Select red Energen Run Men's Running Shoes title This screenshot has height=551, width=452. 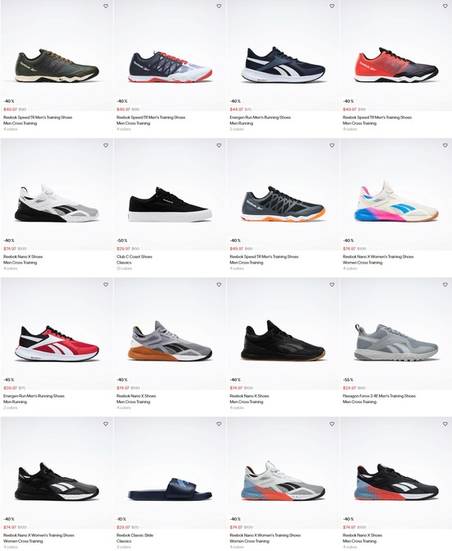pyautogui.click(x=34, y=396)
